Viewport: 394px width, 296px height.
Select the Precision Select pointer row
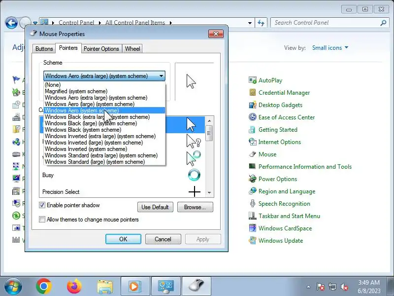122,192
